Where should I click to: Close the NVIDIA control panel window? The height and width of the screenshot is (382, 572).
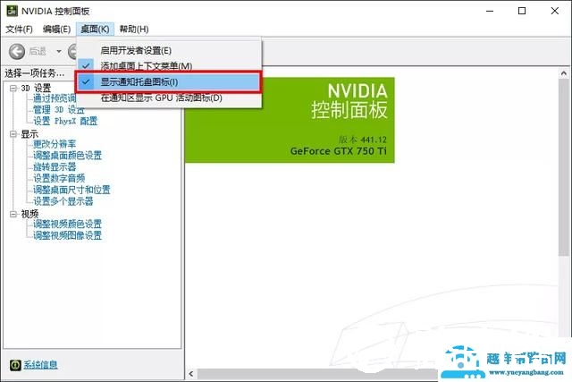pos(555,11)
